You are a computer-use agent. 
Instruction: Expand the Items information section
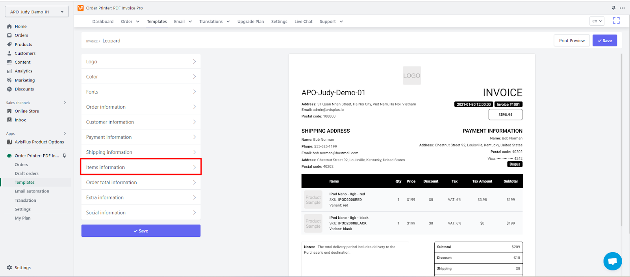[141, 167]
